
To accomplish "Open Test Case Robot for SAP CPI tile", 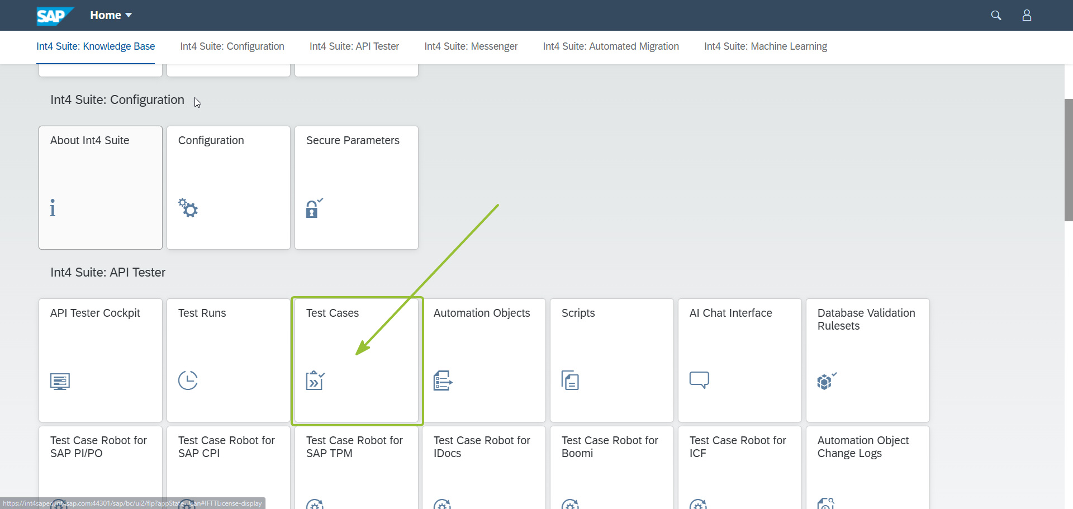I will pos(229,467).
